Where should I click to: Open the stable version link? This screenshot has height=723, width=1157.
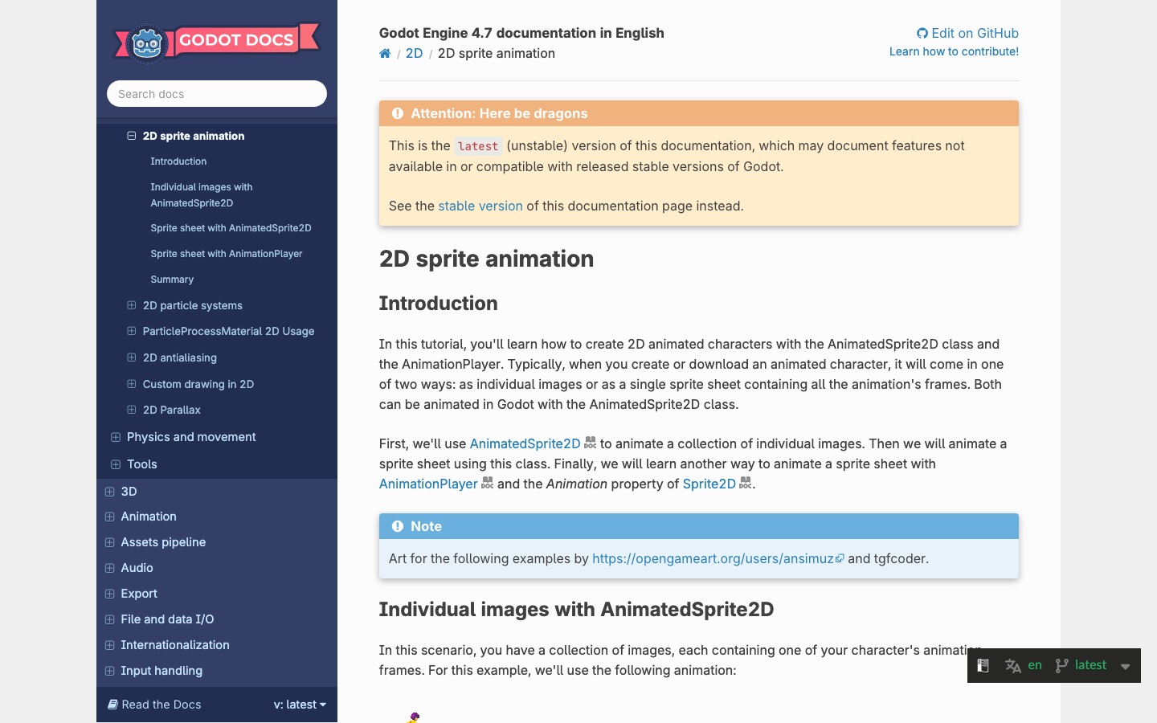(480, 206)
